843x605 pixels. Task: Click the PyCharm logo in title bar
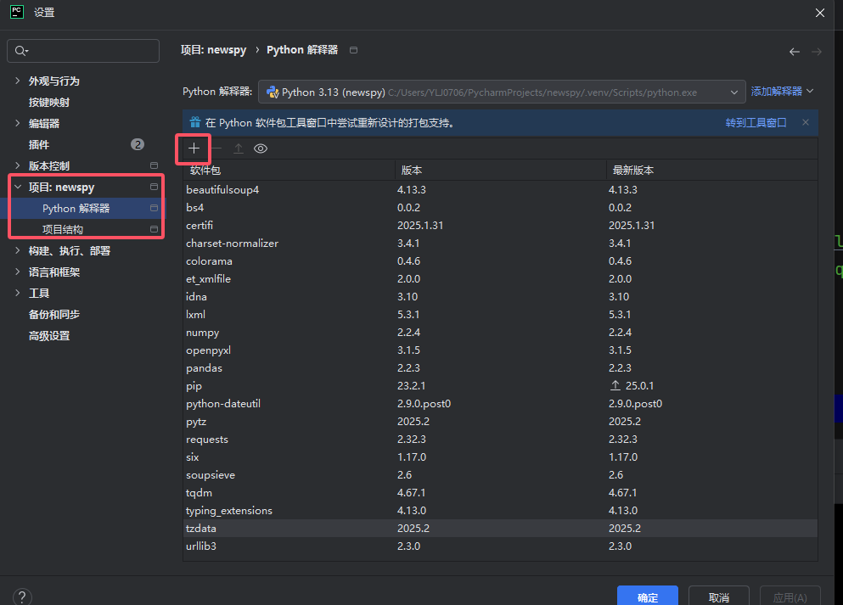tap(17, 12)
